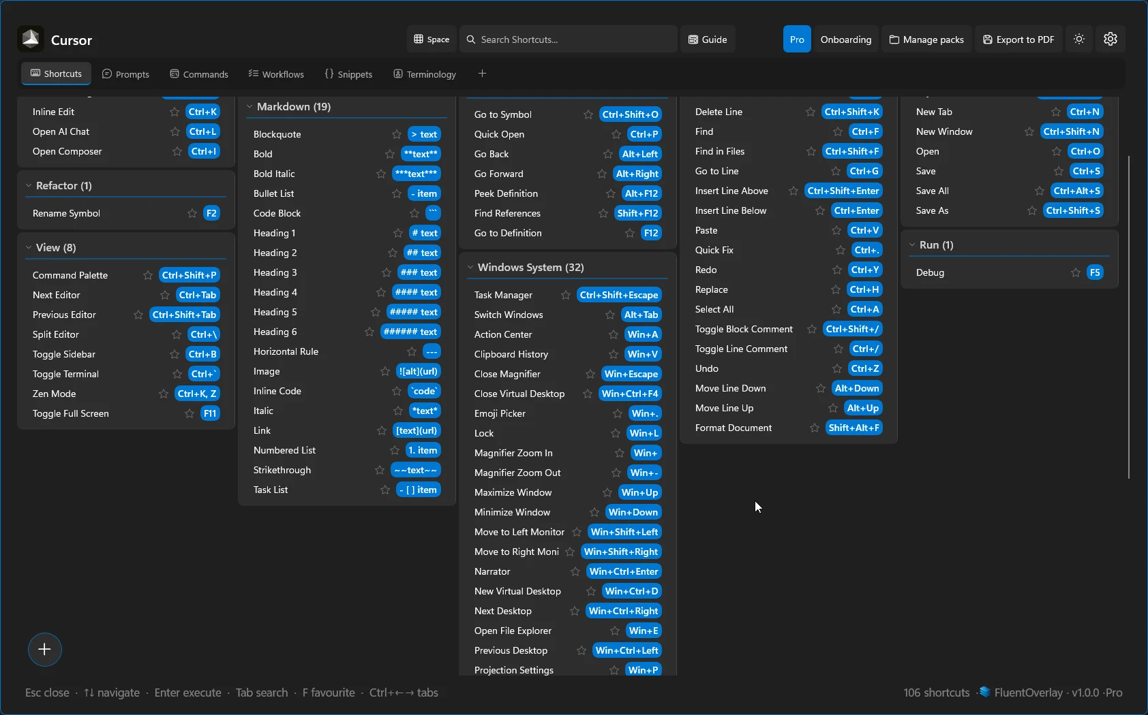This screenshot has width=1148, height=715.
Task: Open the Prompts tab icon
Action: point(108,74)
